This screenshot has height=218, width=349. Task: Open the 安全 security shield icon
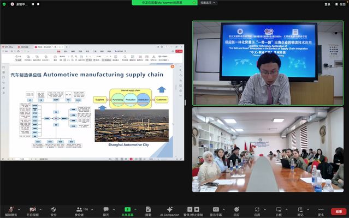click(54, 209)
